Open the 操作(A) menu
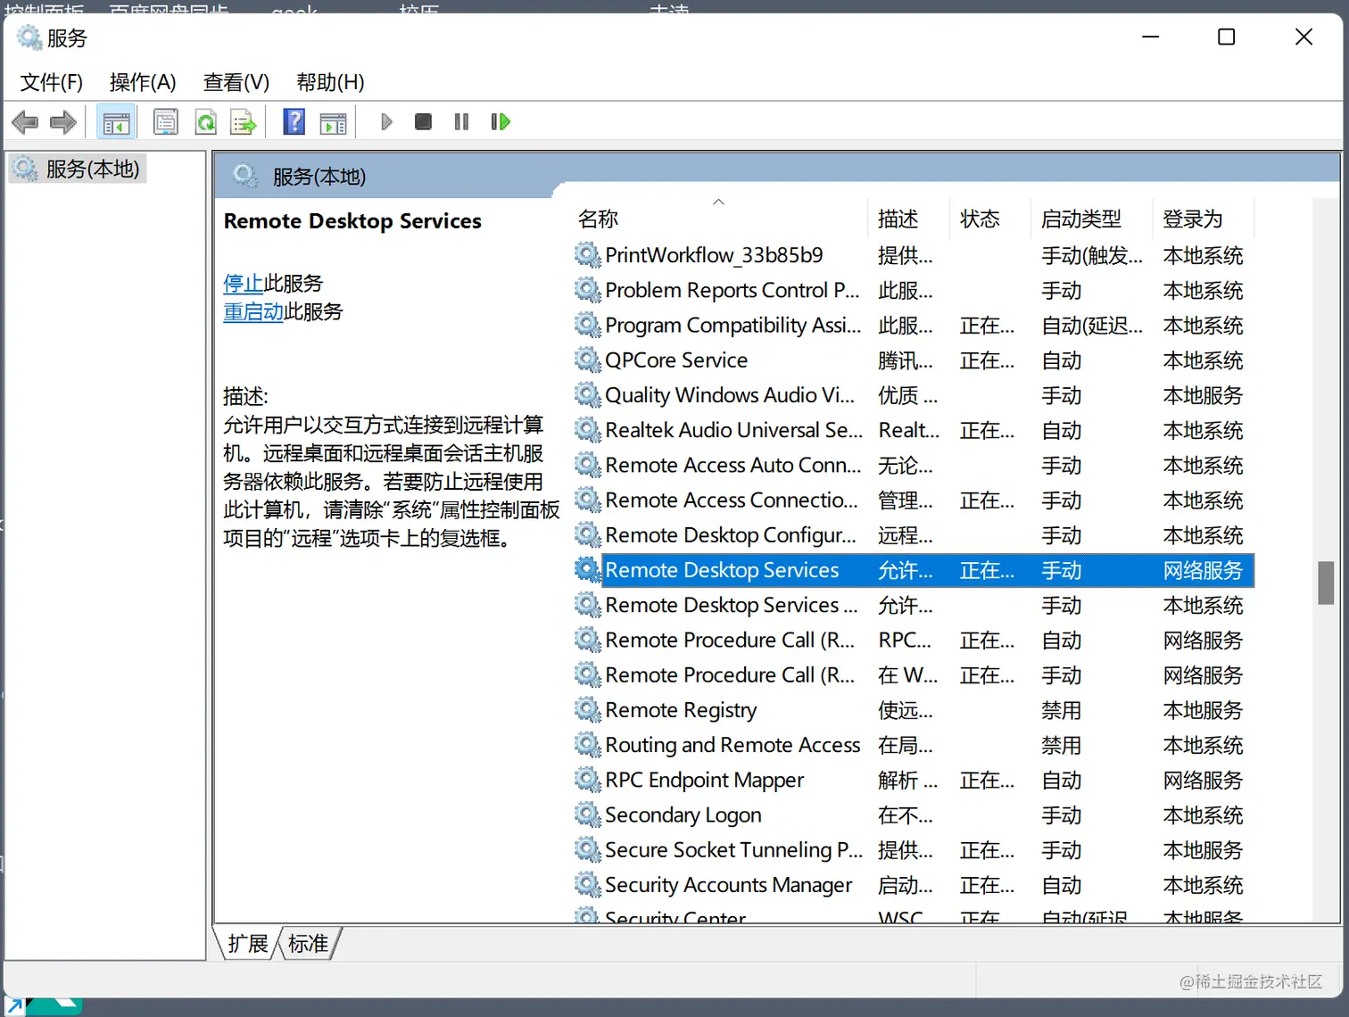The height and width of the screenshot is (1017, 1349). (143, 82)
